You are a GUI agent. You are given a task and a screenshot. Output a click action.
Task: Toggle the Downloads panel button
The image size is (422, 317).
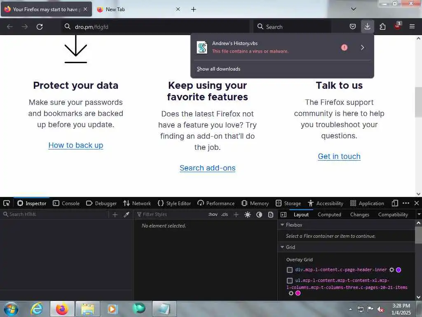367,26
